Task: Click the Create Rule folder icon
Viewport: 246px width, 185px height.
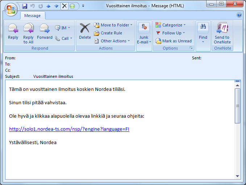Action: (97, 33)
